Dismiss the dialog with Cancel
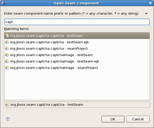Screen dimensions: 154x128 click(x=138, y=119)
